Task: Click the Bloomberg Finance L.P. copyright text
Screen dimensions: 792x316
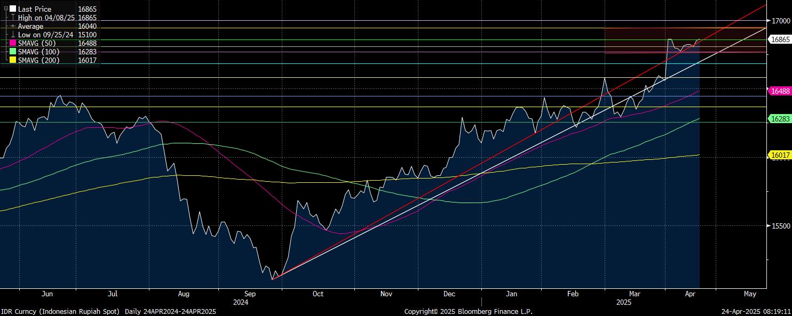Action: point(468,311)
